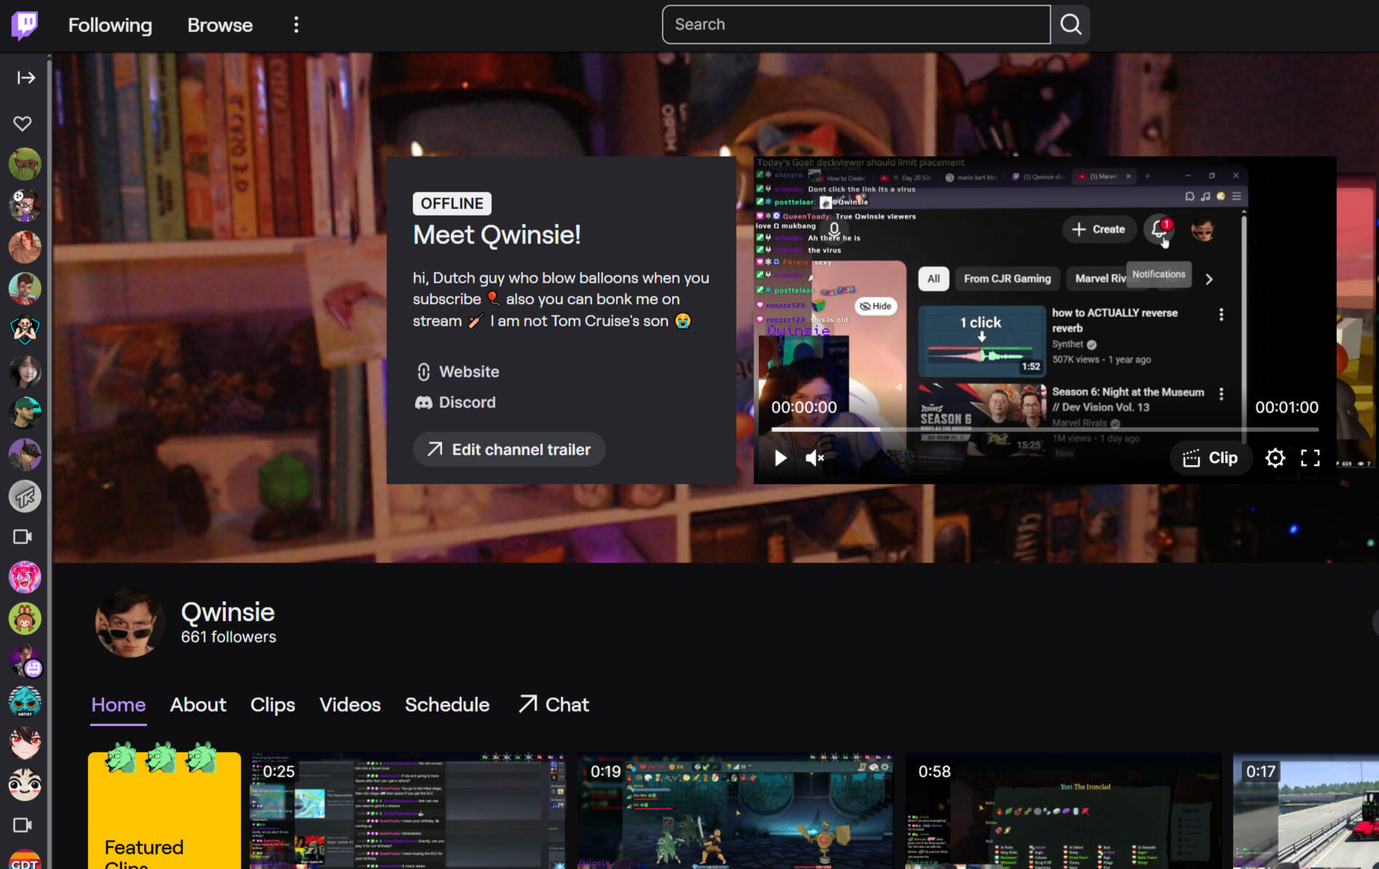Open the 0:25 clip thumbnail
Image resolution: width=1379 pixels, height=869 pixels.
(x=408, y=810)
